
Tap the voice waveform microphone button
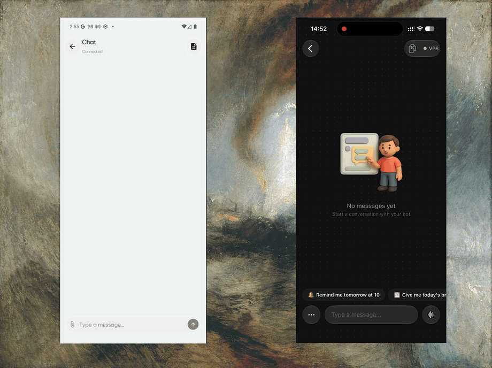point(431,315)
